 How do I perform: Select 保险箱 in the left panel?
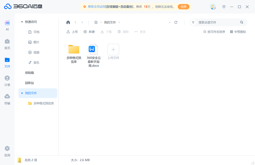29,73
